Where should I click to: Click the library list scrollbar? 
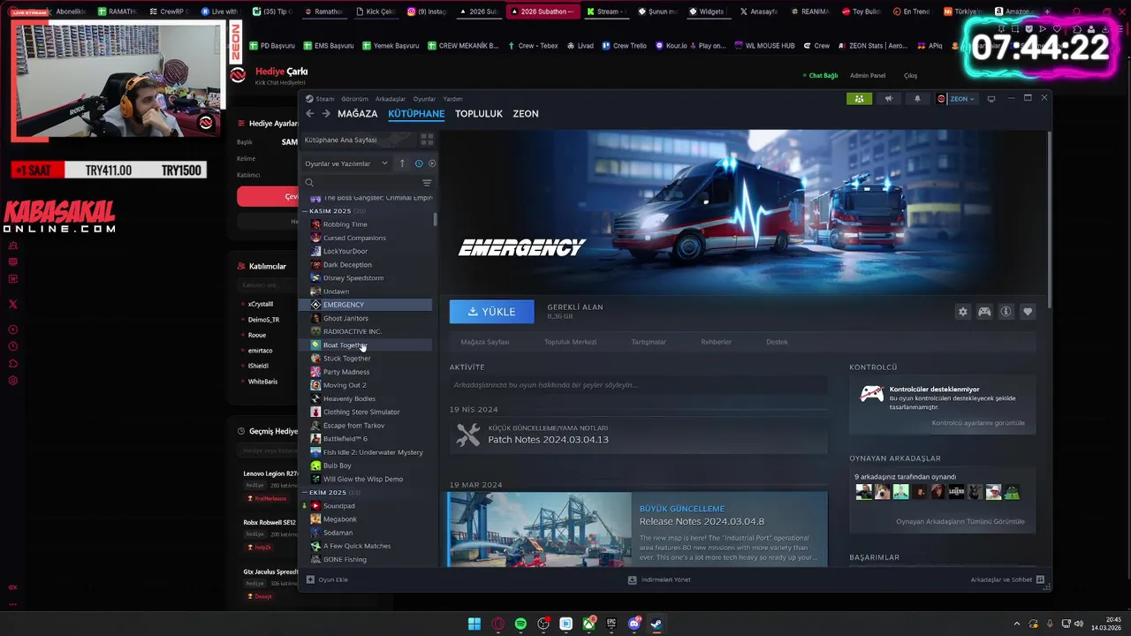(x=435, y=218)
